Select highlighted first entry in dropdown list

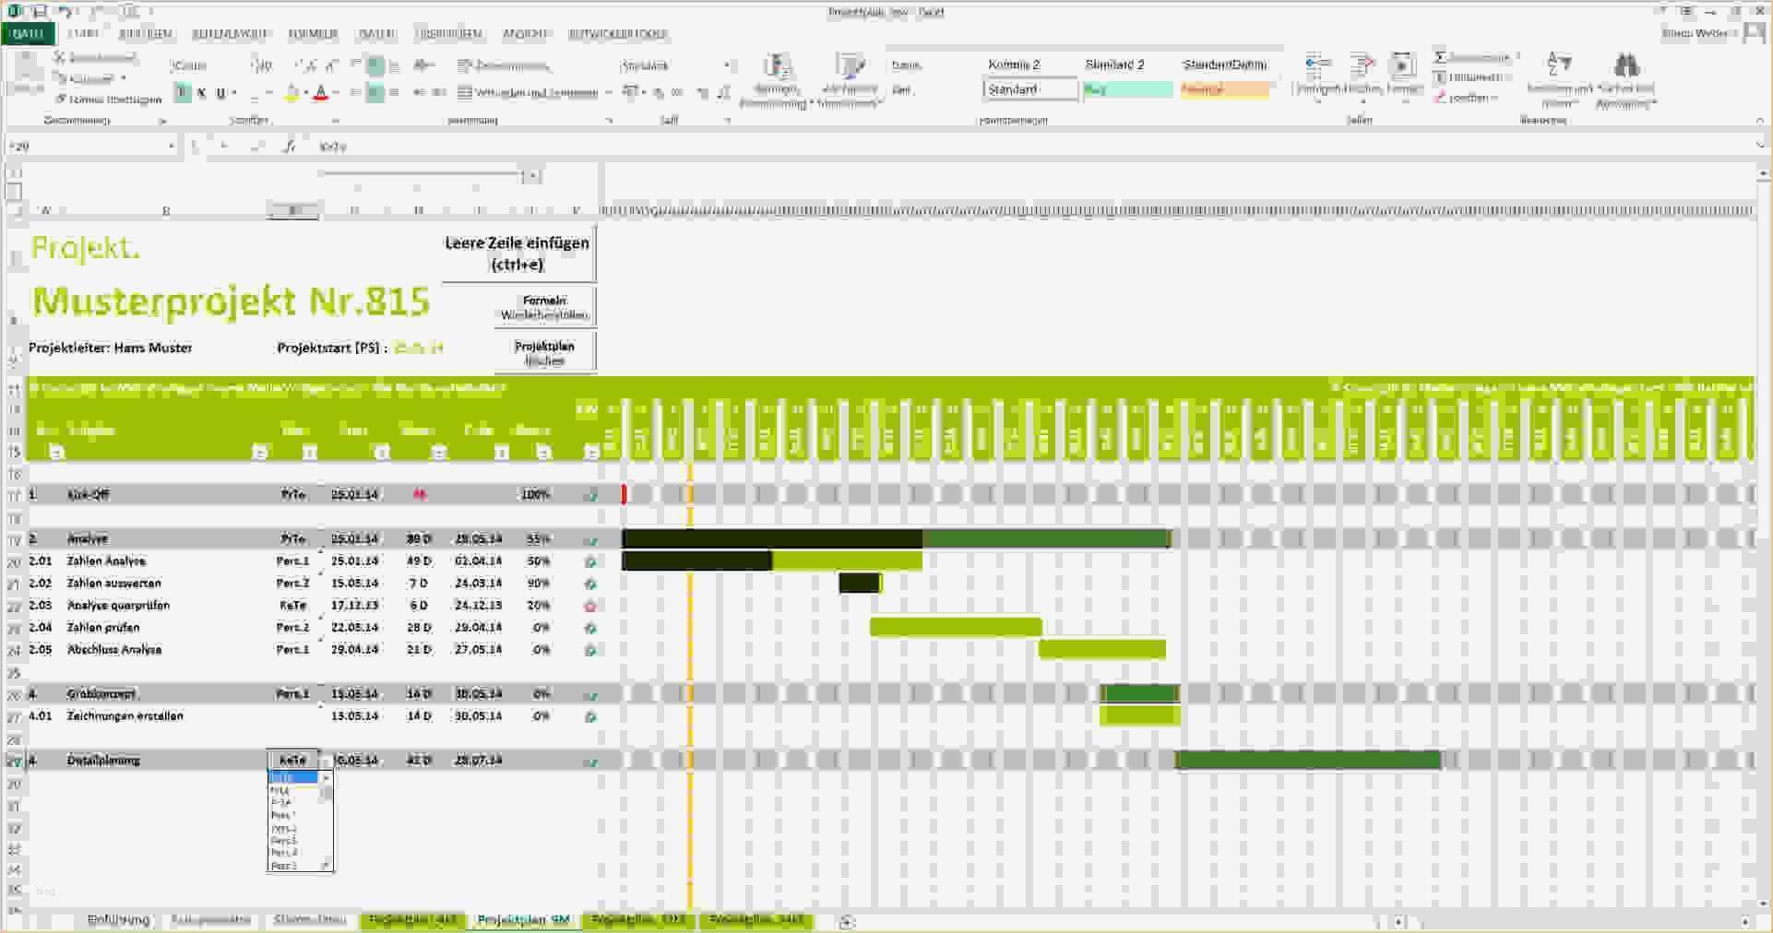293,778
